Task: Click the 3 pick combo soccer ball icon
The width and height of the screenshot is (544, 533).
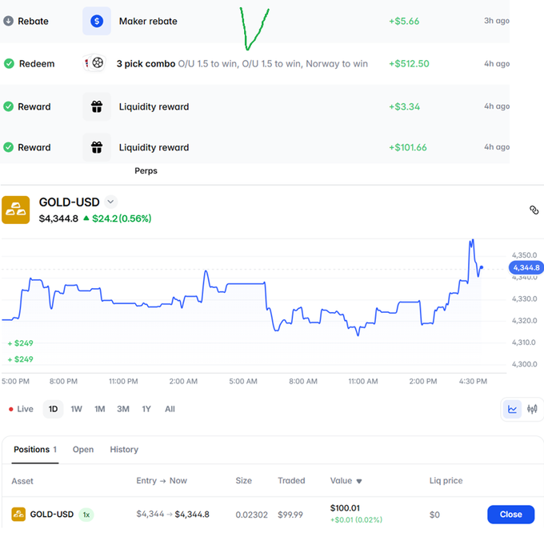Action: click(x=98, y=62)
